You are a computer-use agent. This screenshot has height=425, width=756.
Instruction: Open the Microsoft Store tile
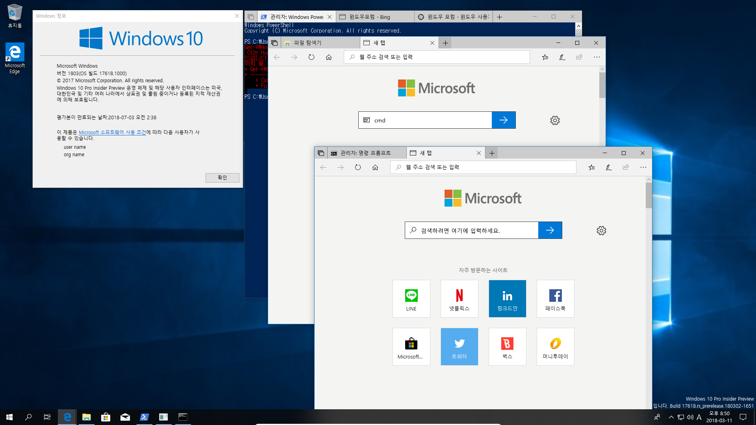tap(411, 347)
